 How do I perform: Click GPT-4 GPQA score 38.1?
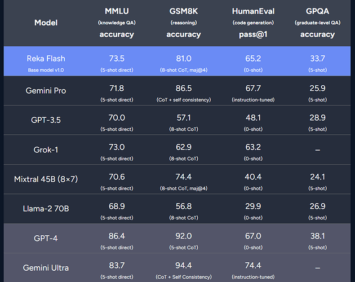317,236
